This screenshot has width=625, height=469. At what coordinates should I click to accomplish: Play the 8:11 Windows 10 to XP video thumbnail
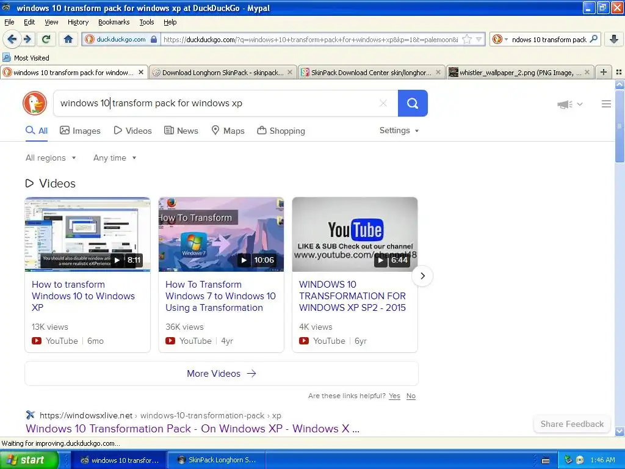[x=88, y=234]
